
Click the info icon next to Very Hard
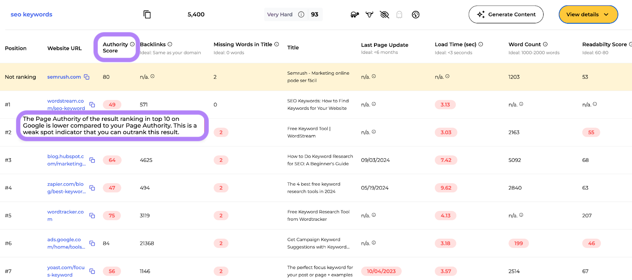301,15
